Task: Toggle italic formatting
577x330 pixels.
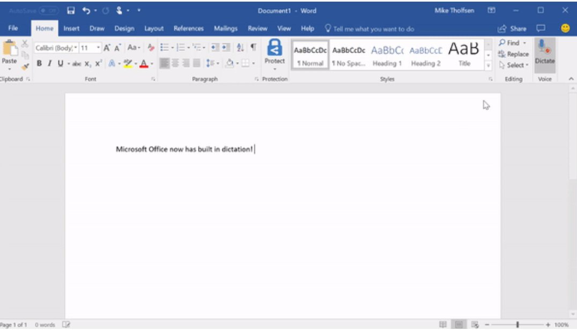Action: (49, 63)
